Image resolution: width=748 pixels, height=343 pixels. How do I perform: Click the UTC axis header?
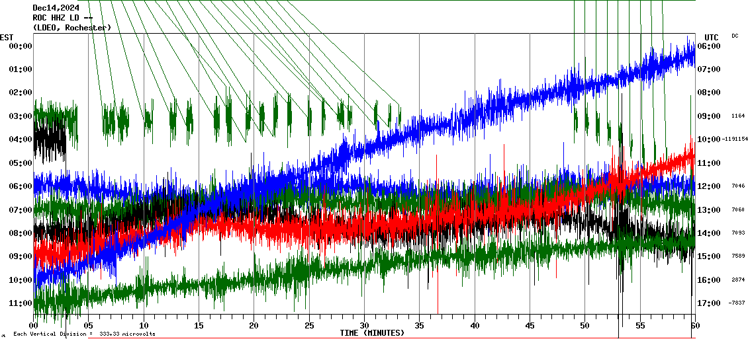pos(712,37)
